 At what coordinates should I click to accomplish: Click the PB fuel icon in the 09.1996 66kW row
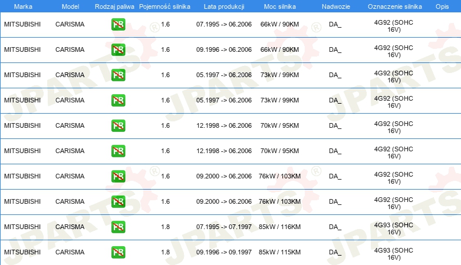[x=118, y=49]
